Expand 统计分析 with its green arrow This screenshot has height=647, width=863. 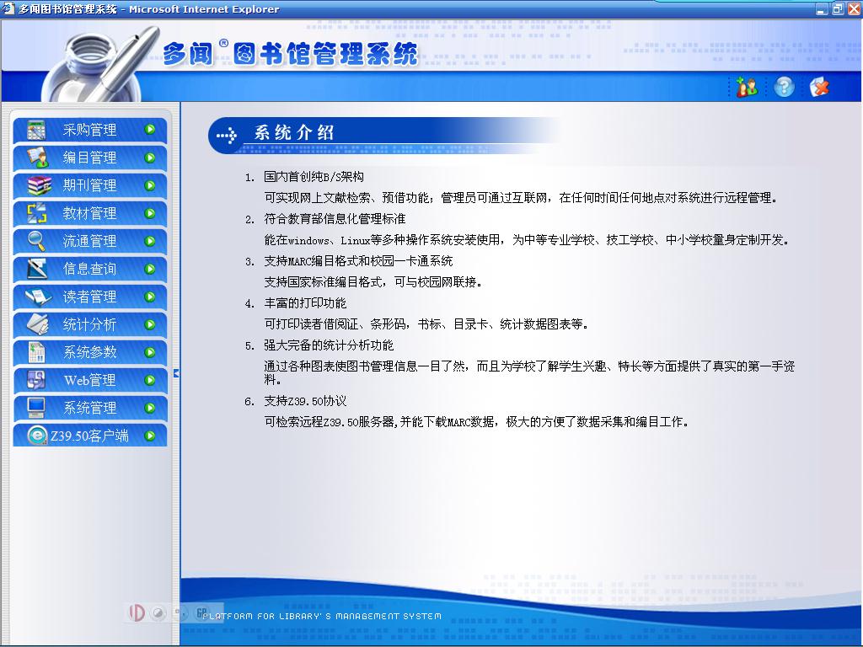coord(150,324)
